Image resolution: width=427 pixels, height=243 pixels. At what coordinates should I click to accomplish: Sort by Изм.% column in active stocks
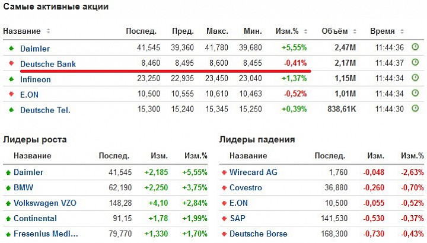point(305,31)
